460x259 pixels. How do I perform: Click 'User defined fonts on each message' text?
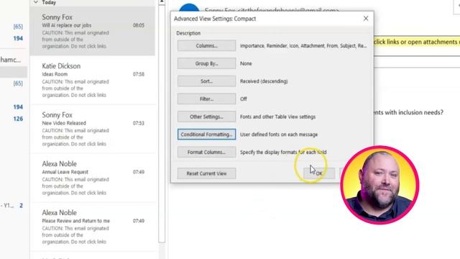tap(279, 135)
